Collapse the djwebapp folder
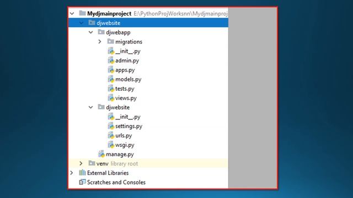The height and width of the screenshot is (198, 353). point(90,32)
